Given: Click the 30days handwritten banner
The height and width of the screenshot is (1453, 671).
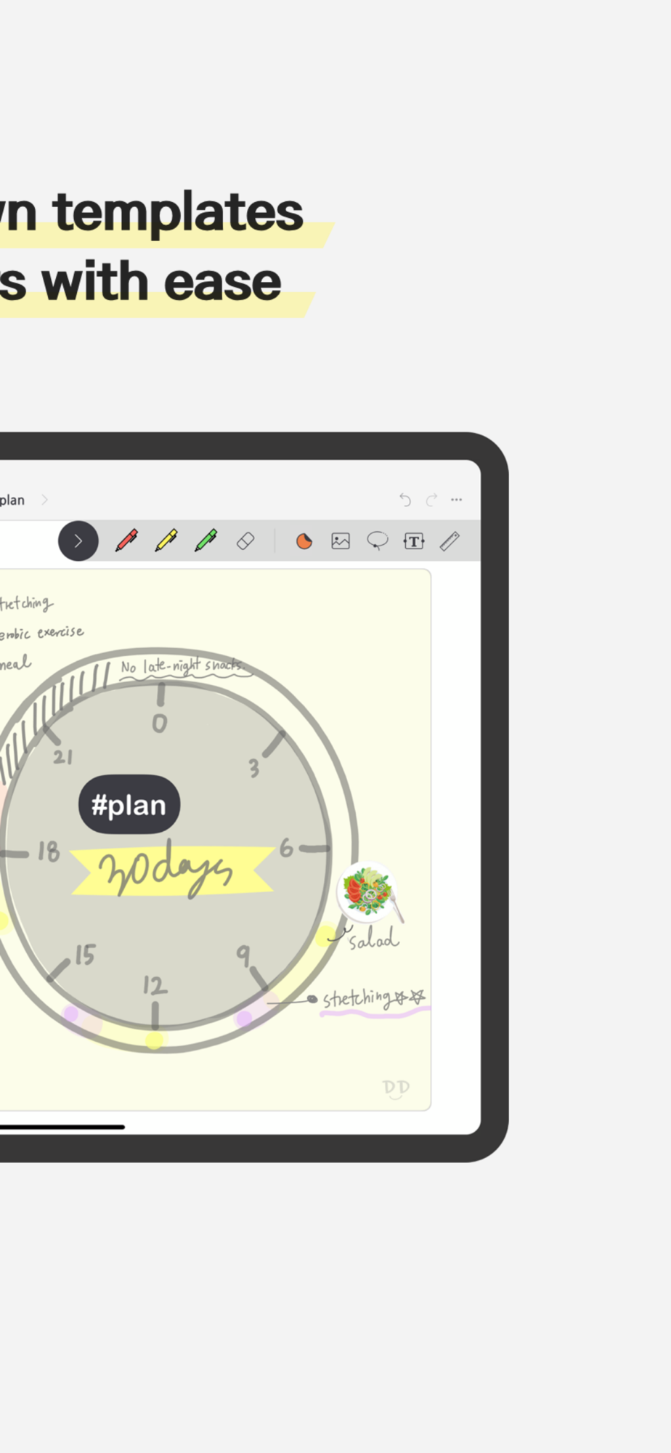Looking at the screenshot, I should point(171,870).
